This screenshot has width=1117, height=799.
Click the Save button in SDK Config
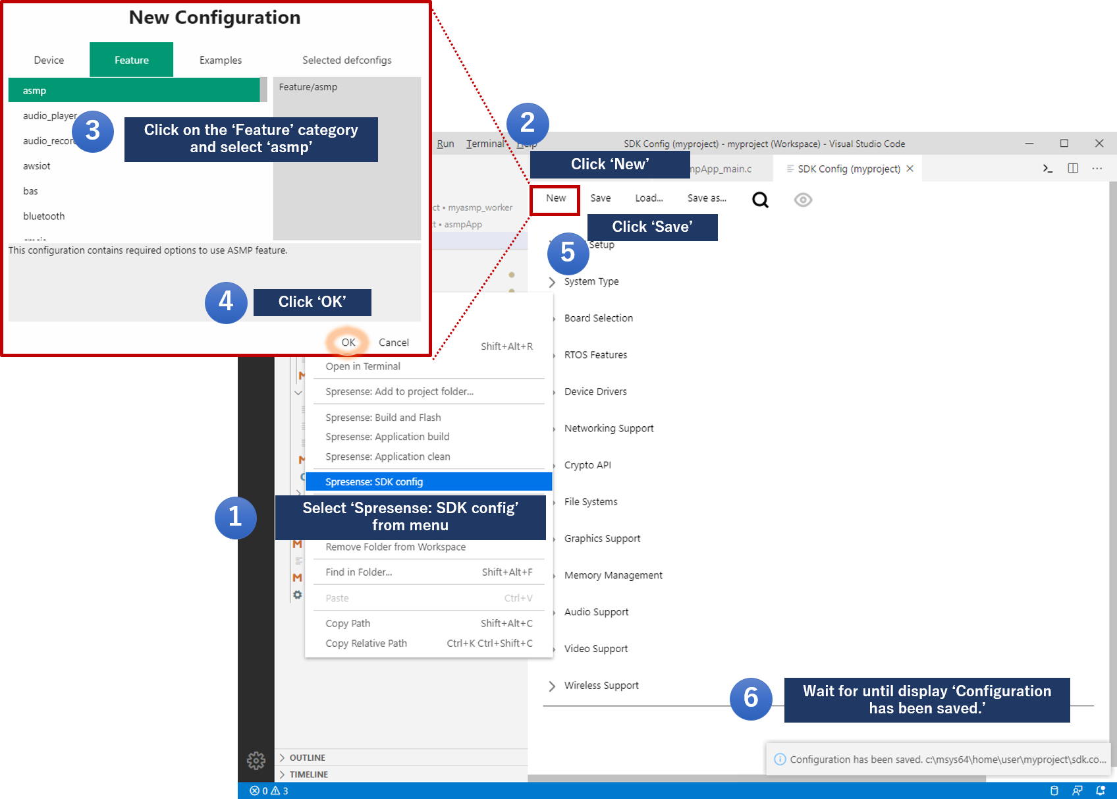tap(600, 198)
